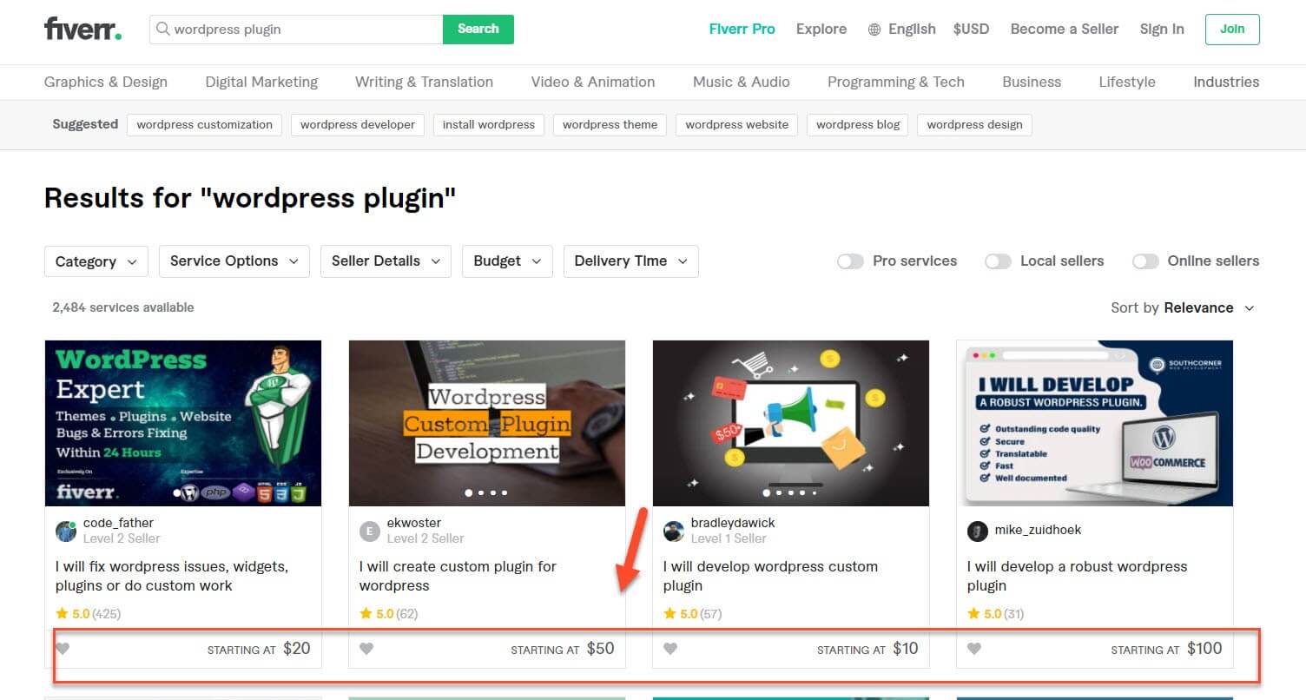The image size is (1306, 700).
Task: Select the wordpress theme suggestion
Action: (610, 124)
